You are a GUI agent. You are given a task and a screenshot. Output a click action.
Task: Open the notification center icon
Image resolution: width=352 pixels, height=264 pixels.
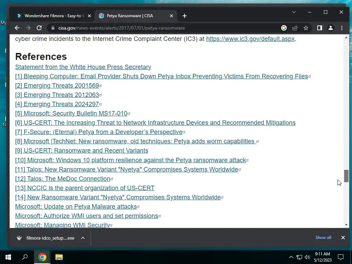click(x=341, y=257)
